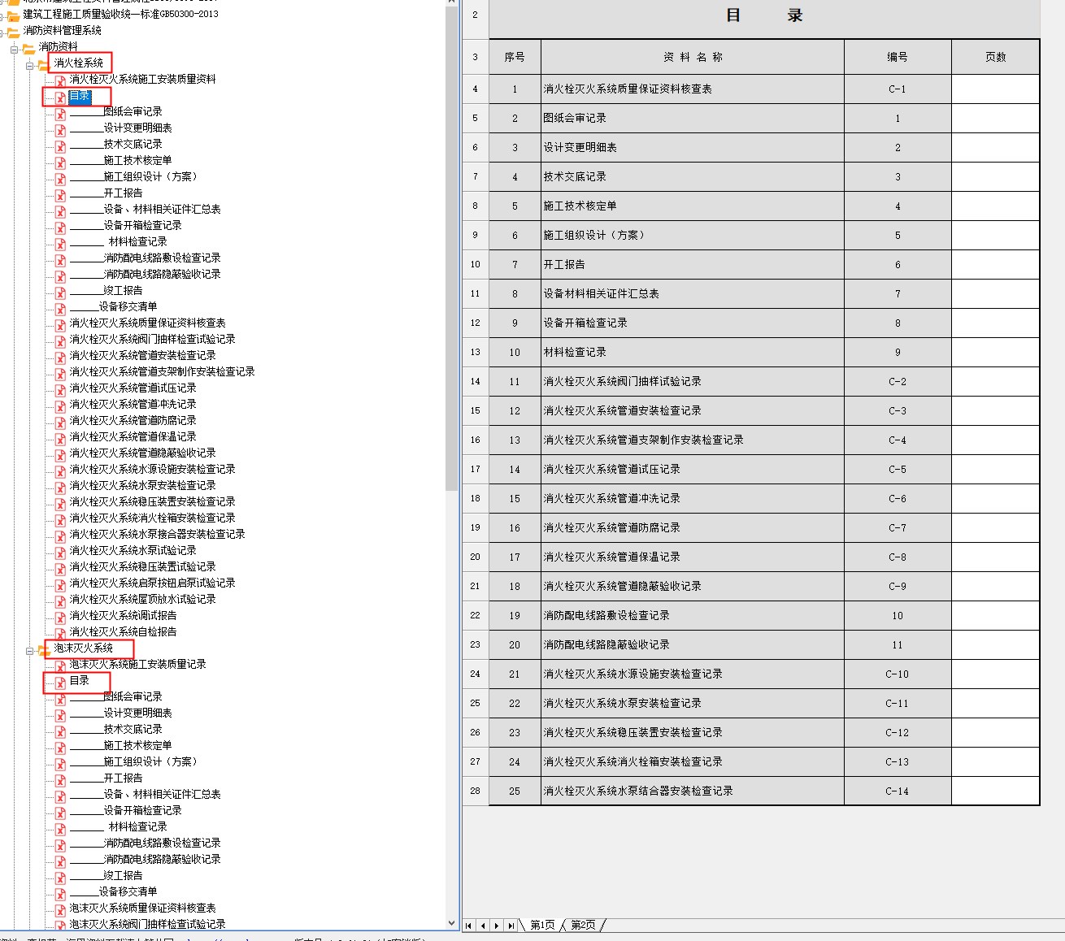Click file icon beside 消火栓灭火系统管道冲洗记录

coord(60,405)
